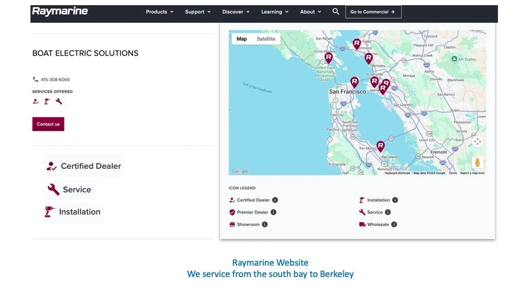516x291 pixels.
Task: Open the Learning menu
Action: (x=275, y=12)
